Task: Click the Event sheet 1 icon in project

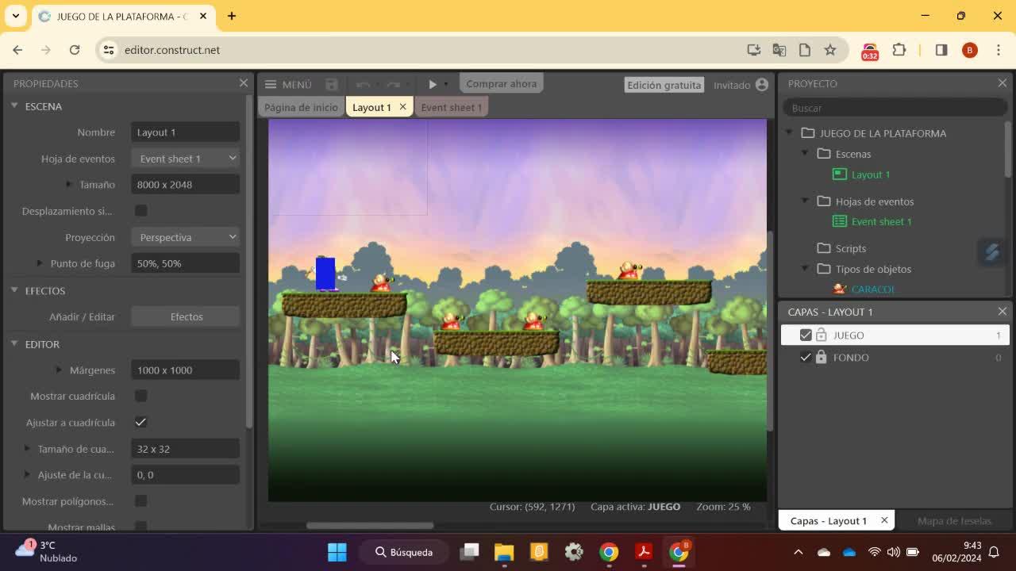Action: point(840,221)
